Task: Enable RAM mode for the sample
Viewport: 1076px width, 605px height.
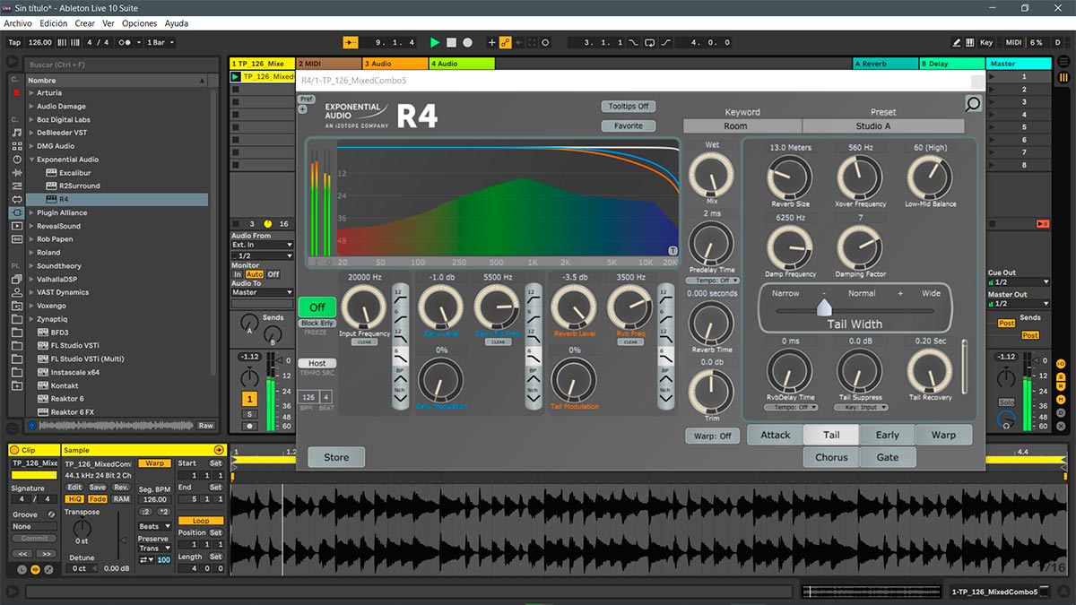Action: [x=121, y=499]
